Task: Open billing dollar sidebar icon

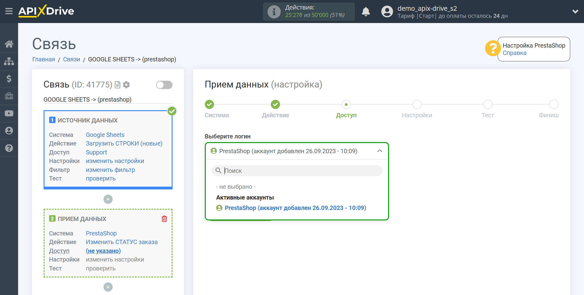Action: tap(9, 79)
